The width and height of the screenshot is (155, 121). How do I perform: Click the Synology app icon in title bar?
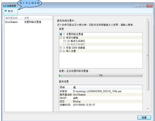pyautogui.click(x=5, y=6)
